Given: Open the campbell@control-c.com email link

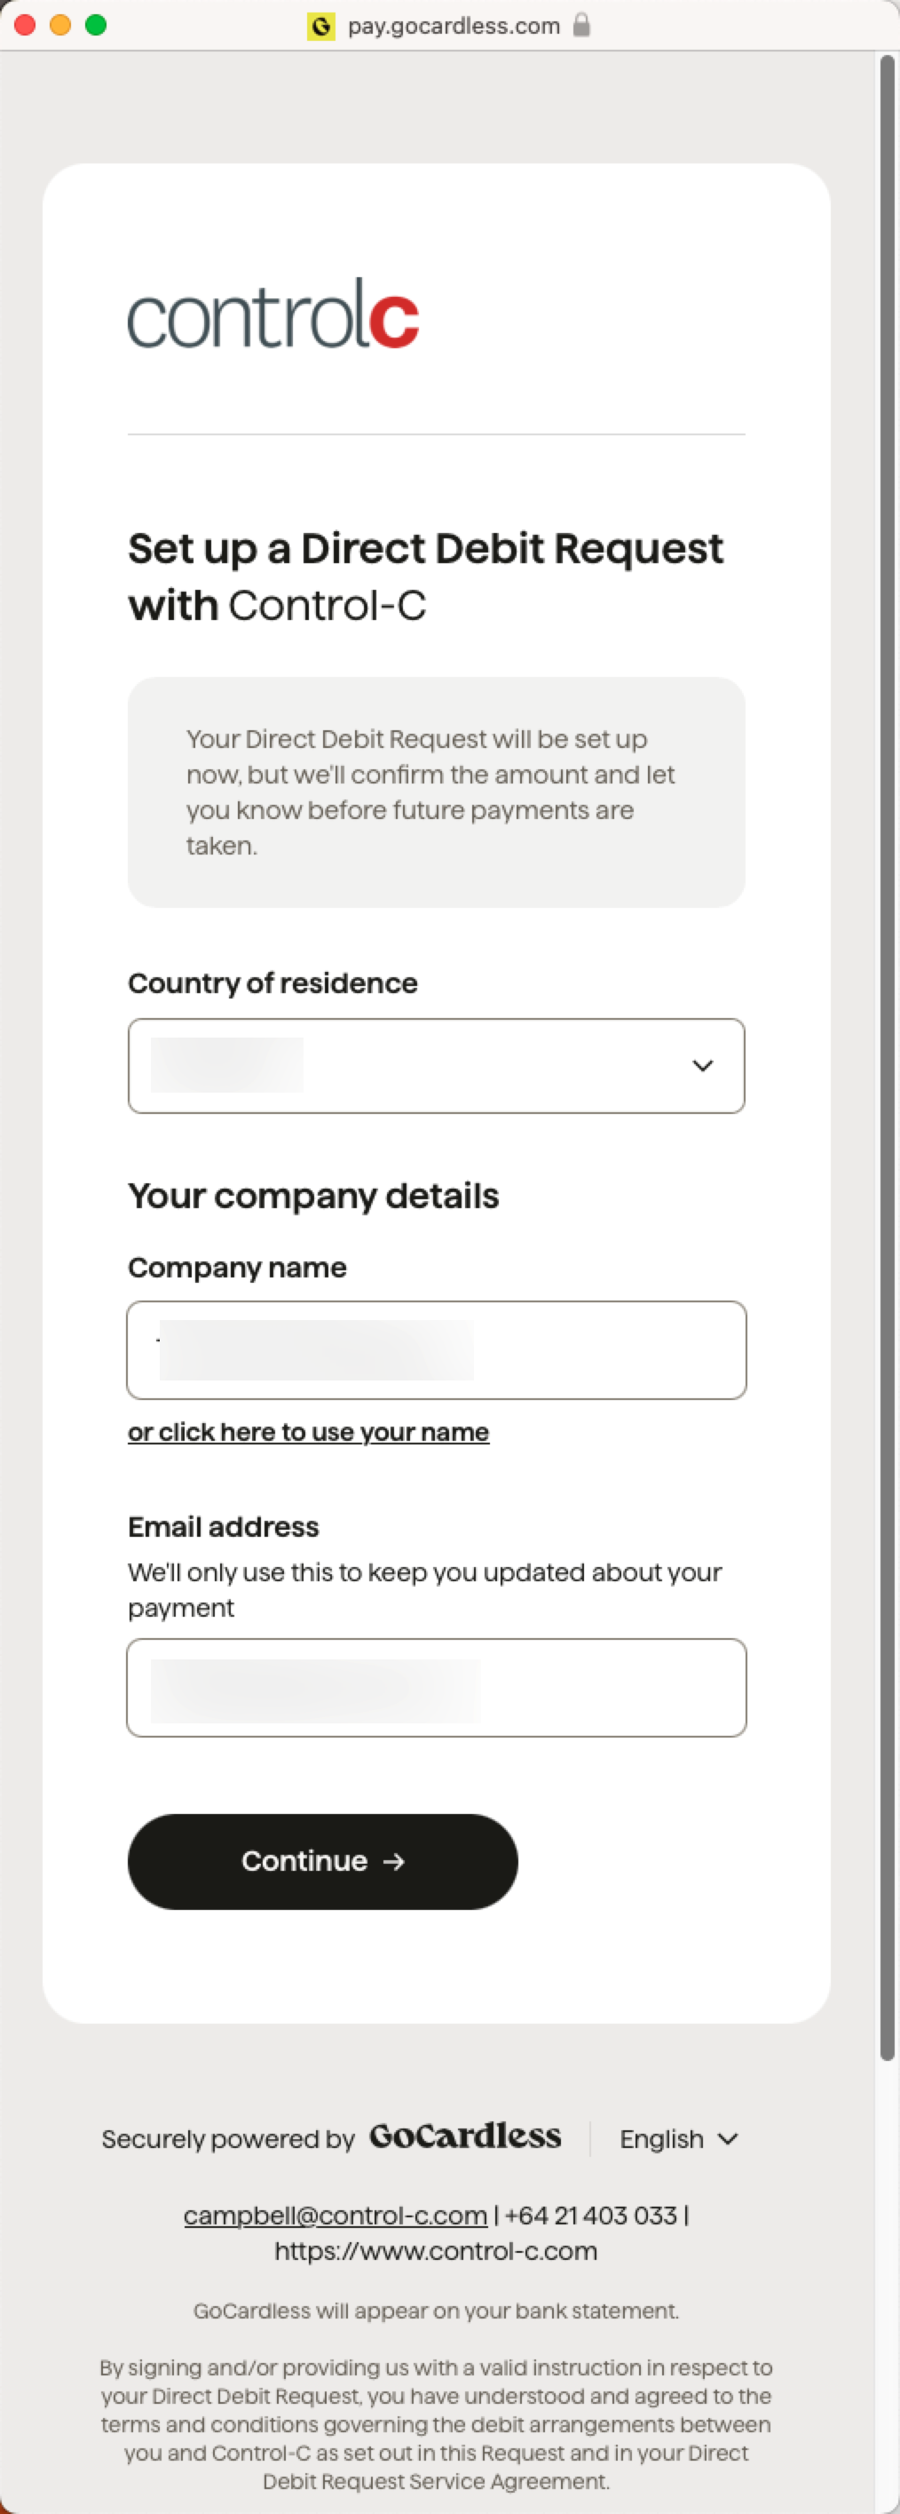Looking at the screenshot, I should pyautogui.click(x=336, y=2216).
